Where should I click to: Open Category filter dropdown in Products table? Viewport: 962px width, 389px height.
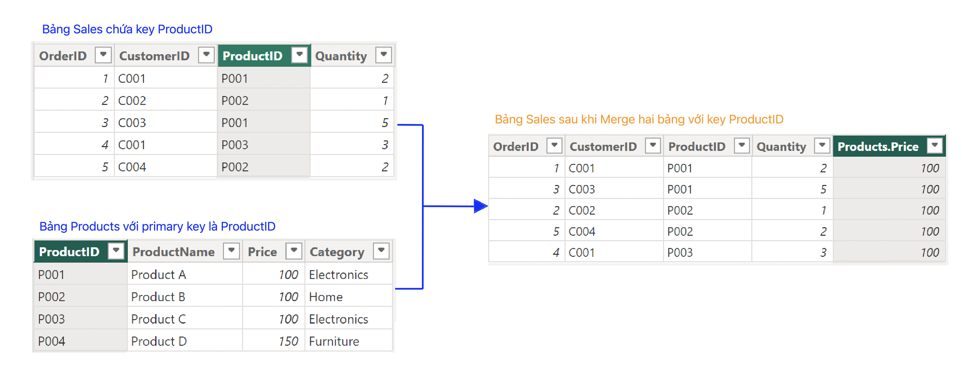click(381, 250)
